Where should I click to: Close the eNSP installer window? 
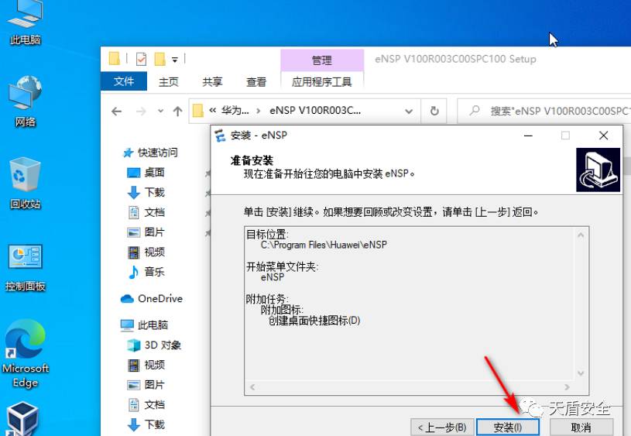point(604,136)
